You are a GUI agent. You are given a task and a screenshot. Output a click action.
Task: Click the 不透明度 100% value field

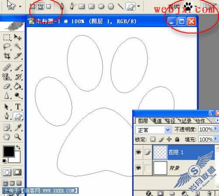(x=206, y=129)
